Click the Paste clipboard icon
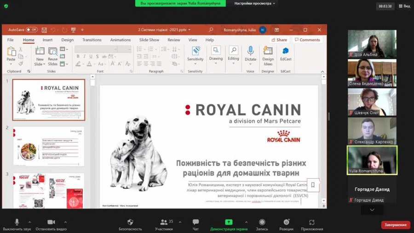 pos(11,51)
